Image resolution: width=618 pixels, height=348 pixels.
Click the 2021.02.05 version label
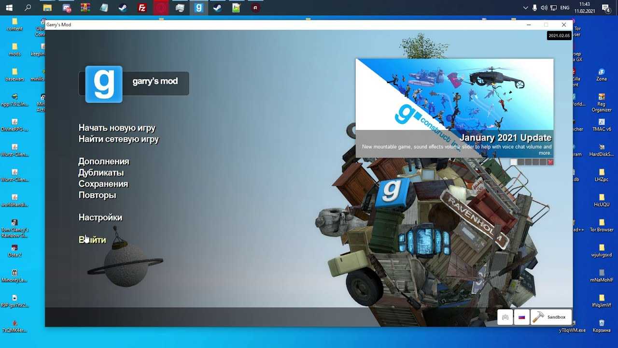(559, 36)
